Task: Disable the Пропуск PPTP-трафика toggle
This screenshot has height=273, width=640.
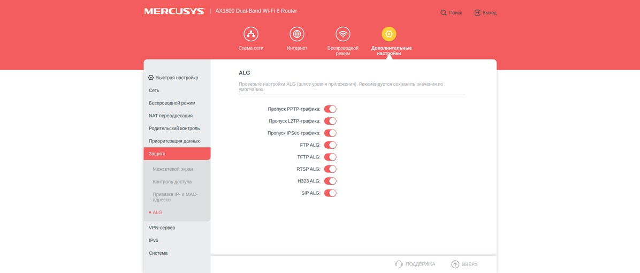Action: pos(330,109)
